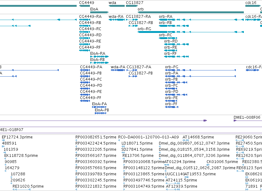This screenshot has height=191, width=262.
Task: Click the long teal orb gene bar
Action: (191, 12)
